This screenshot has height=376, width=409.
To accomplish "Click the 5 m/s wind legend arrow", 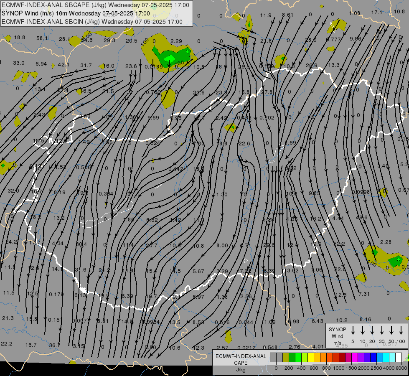I will coord(353,330).
